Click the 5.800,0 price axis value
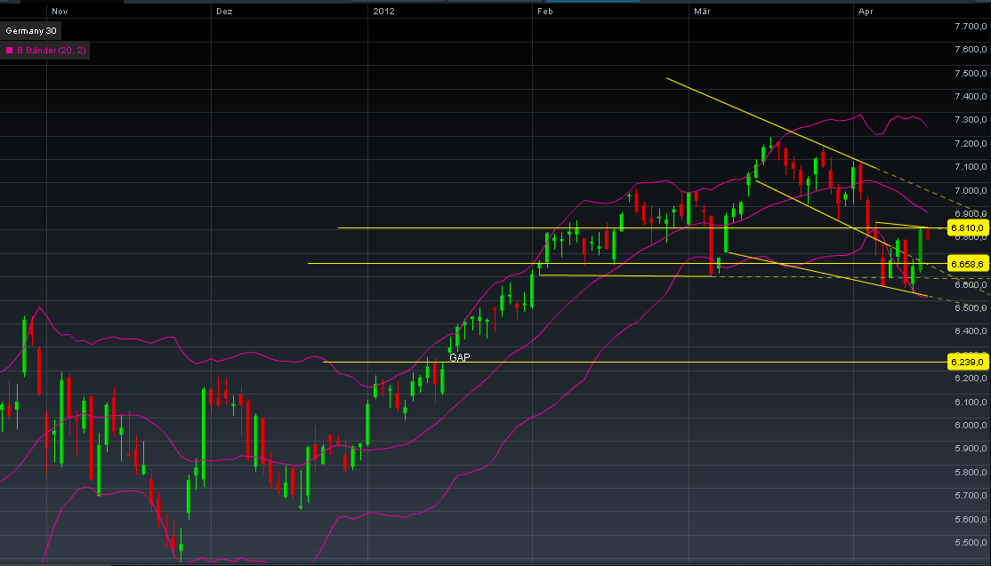The width and height of the screenshot is (991, 566). 971,473
